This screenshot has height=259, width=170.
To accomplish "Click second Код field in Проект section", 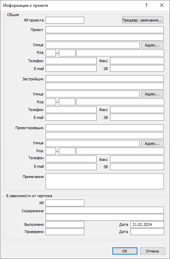I will click(x=67, y=53).
